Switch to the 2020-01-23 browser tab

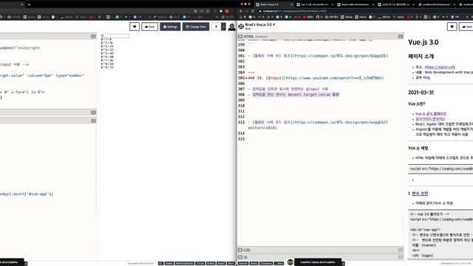click(395, 4)
